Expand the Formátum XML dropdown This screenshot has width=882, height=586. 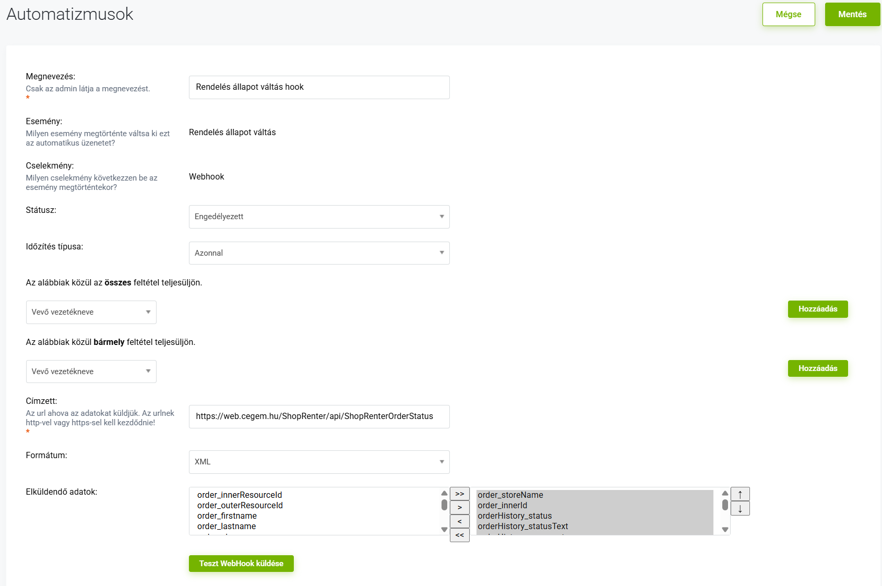319,462
